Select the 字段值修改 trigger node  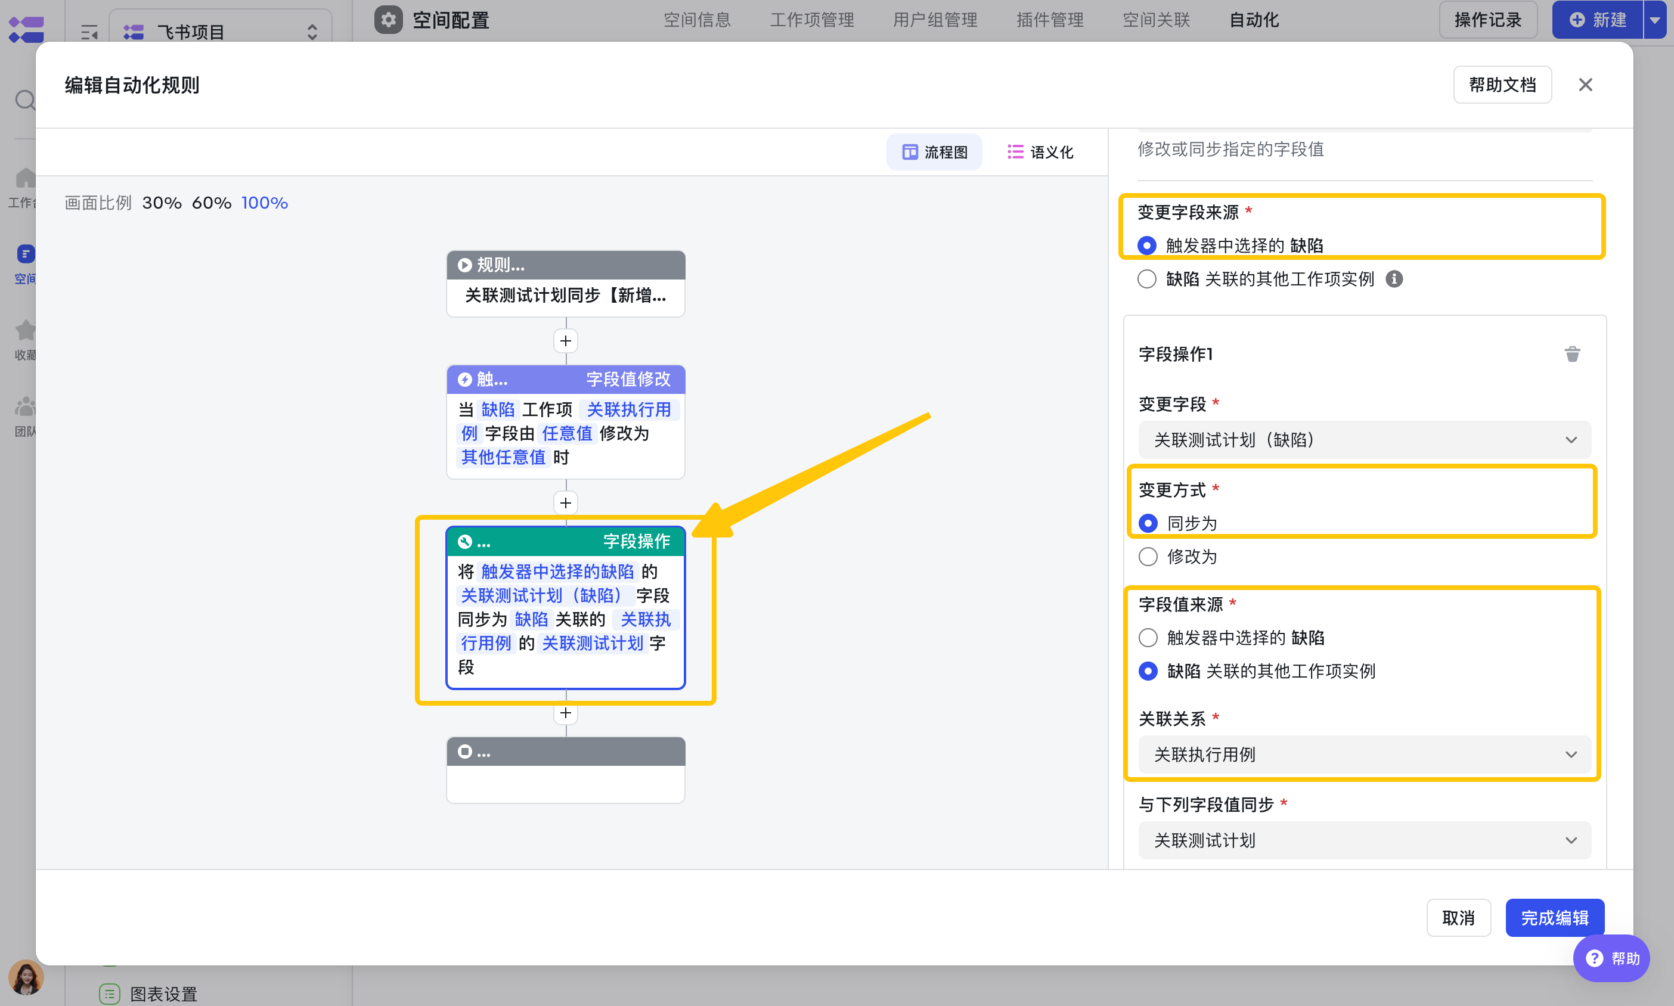point(566,423)
